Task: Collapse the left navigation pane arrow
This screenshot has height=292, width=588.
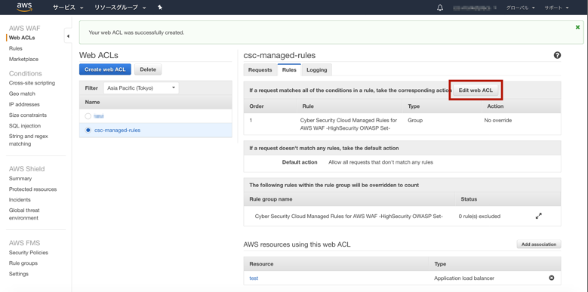Action: [68, 36]
